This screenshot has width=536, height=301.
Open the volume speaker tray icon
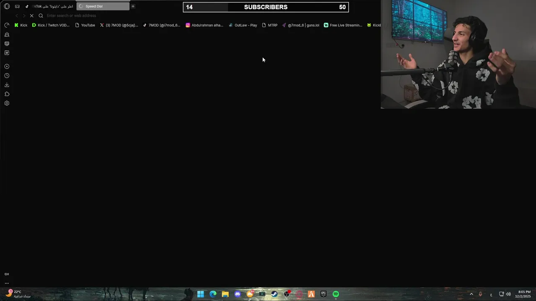508,294
